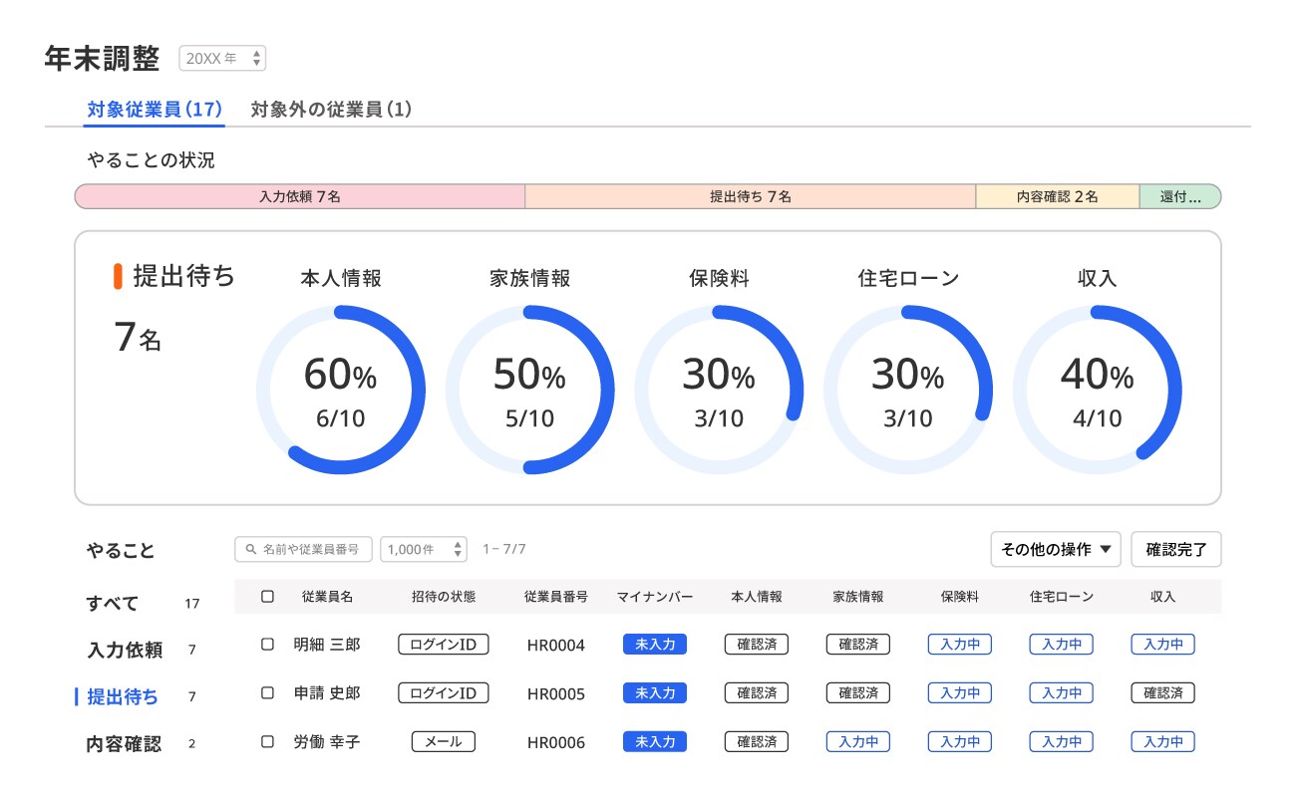Click the 入力依頼 7名 status bar segment
The height and width of the screenshot is (797, 1296).
point(299,197)
